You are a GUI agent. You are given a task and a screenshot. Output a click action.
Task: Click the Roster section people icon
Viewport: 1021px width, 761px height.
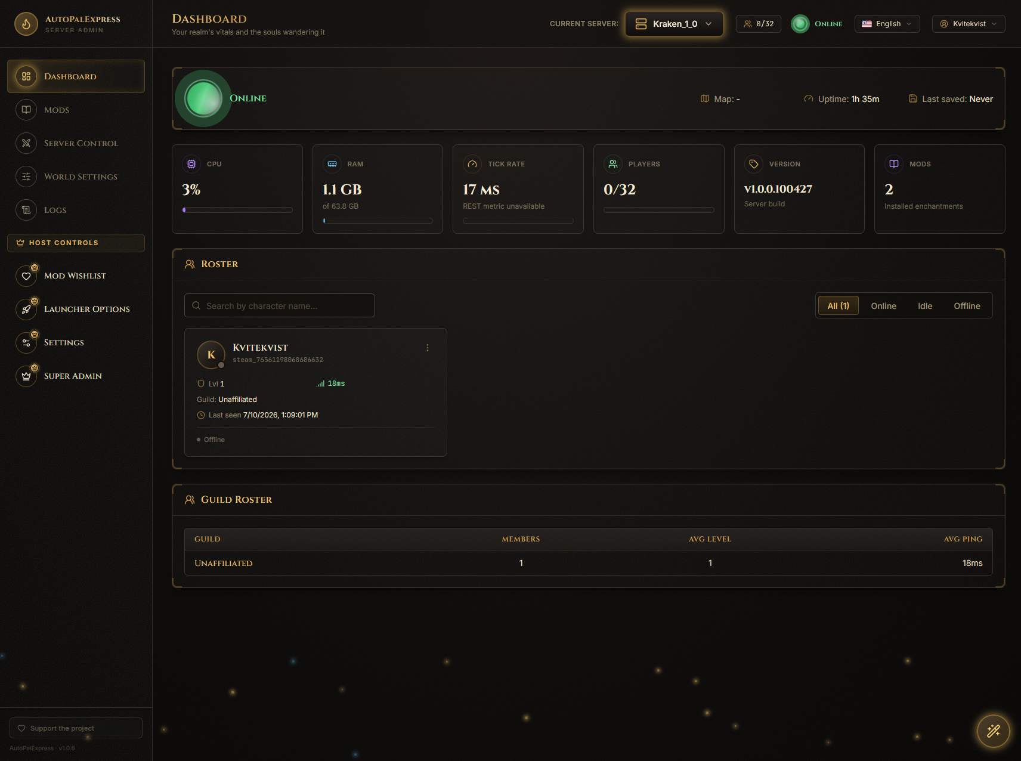point(190,264)
